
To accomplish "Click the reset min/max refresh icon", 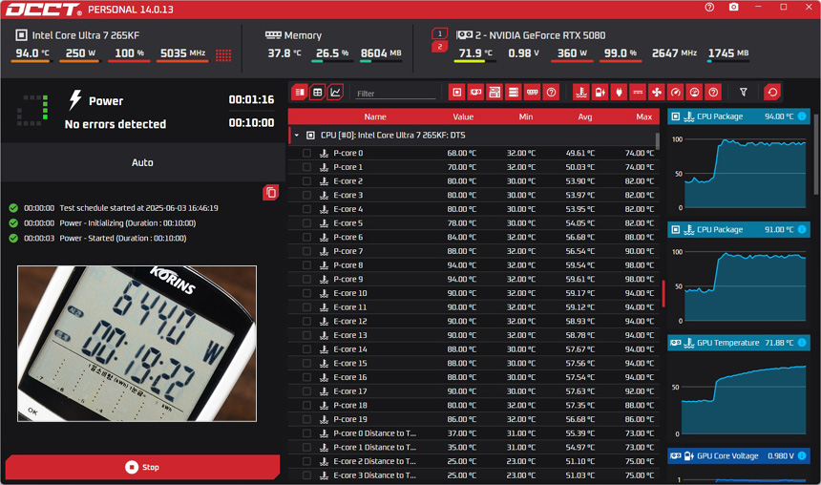I will pos(772,93).
